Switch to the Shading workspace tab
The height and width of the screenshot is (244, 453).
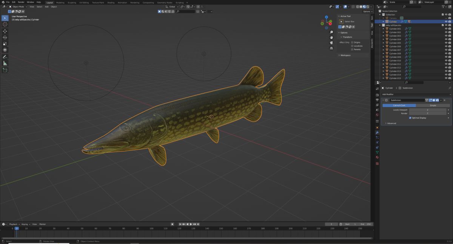coord(111,2)
